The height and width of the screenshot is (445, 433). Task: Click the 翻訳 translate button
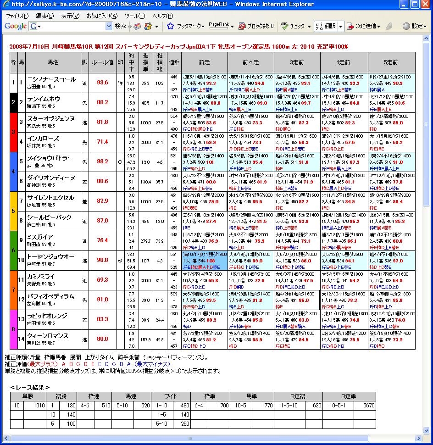click(x=326, y=26)
